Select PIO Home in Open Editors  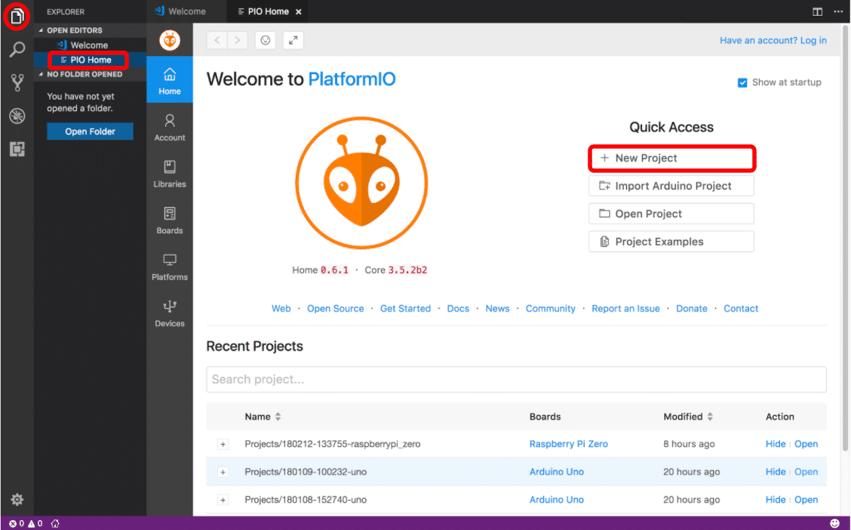[x=90, y=60]
